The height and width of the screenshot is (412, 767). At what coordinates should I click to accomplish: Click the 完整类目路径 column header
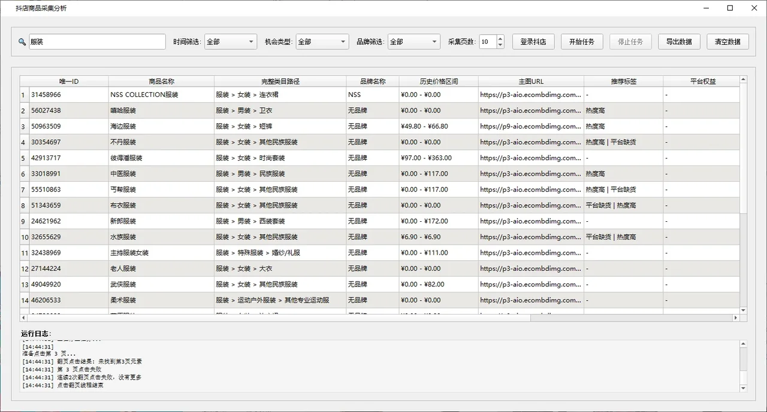[280, 81]
